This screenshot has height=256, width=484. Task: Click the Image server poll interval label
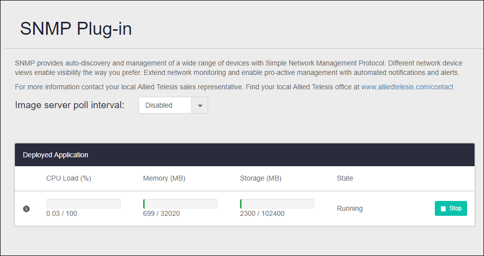point(70,105)
